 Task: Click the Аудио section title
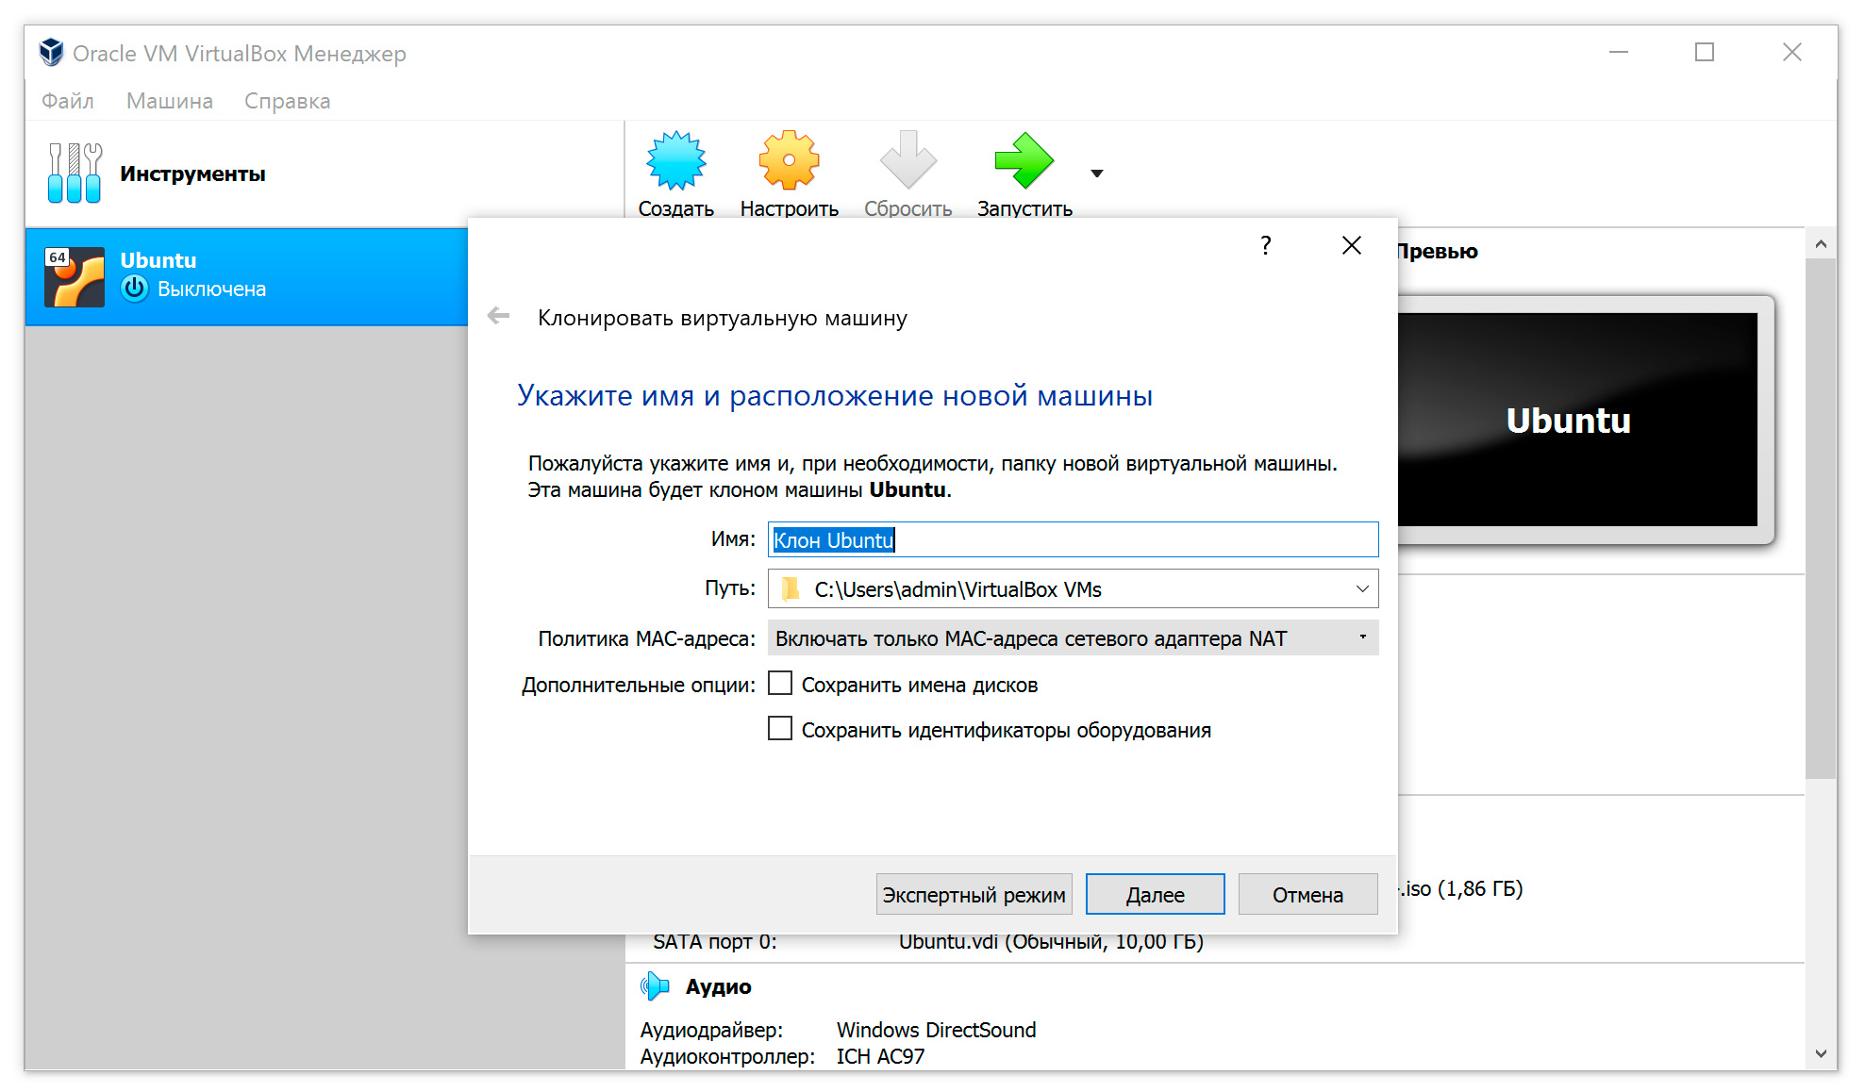coord(718,986)
